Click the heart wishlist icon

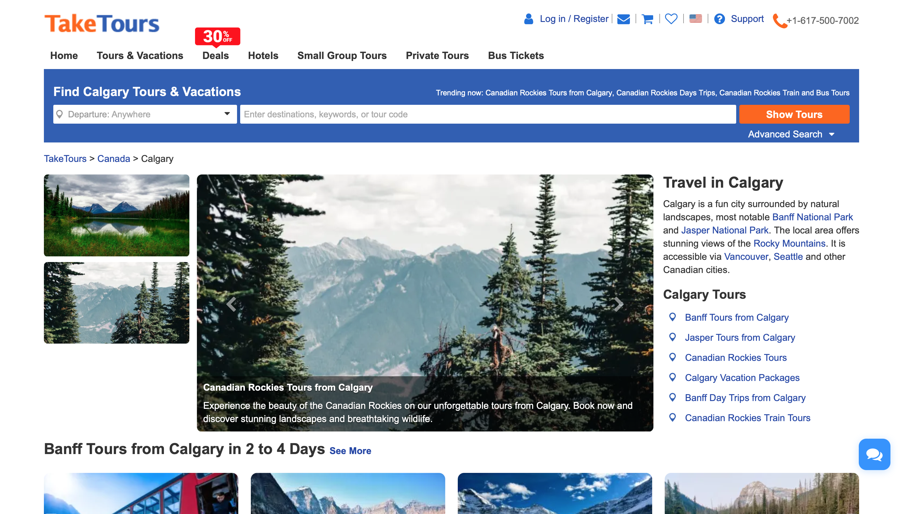pos(671,19)
